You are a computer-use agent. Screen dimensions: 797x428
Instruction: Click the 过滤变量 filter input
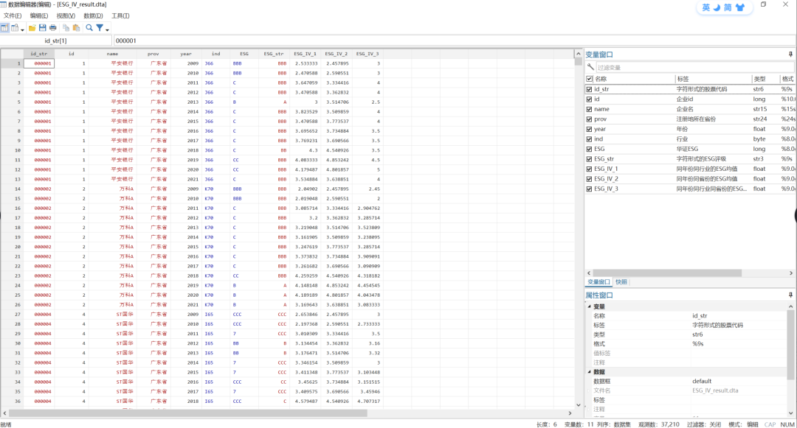click(x=694, y=67)
